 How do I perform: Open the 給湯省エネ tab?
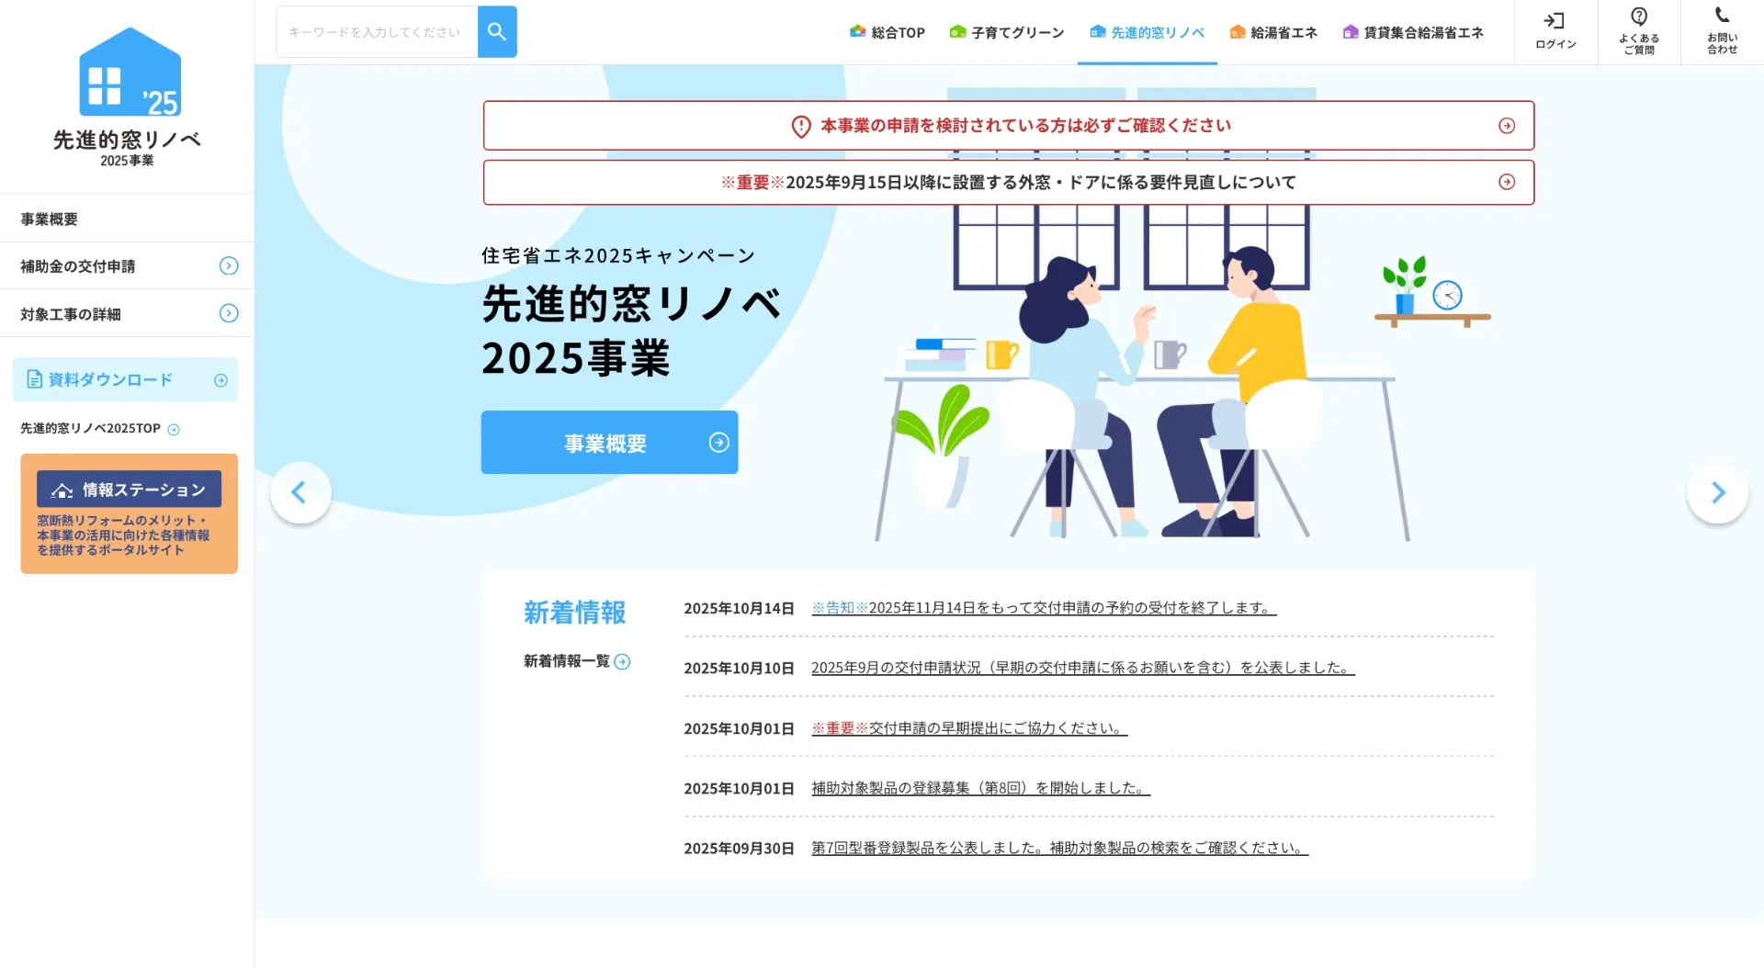(x=1273, y=33)
